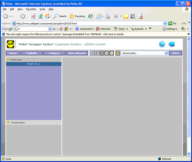Expand the Google toolbar overflow chevron

pyautogui.click(x=150, y=28)
